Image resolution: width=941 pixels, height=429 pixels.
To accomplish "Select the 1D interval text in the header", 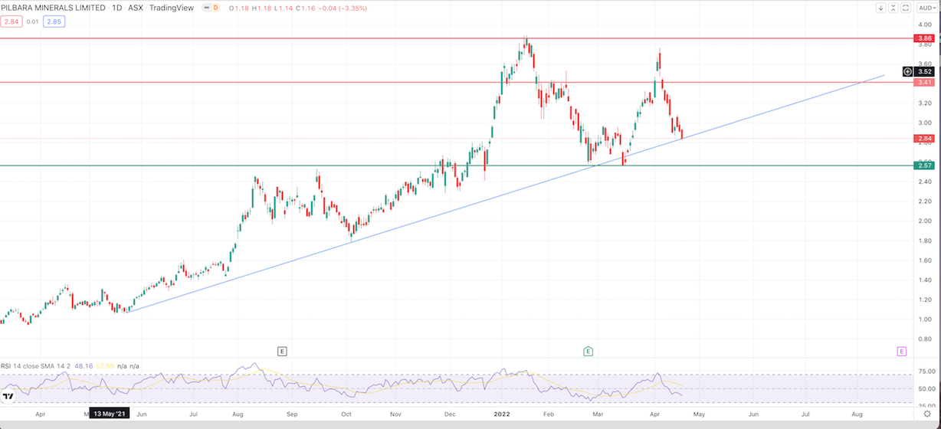I will pyautogui.click(x=116, y=8).
